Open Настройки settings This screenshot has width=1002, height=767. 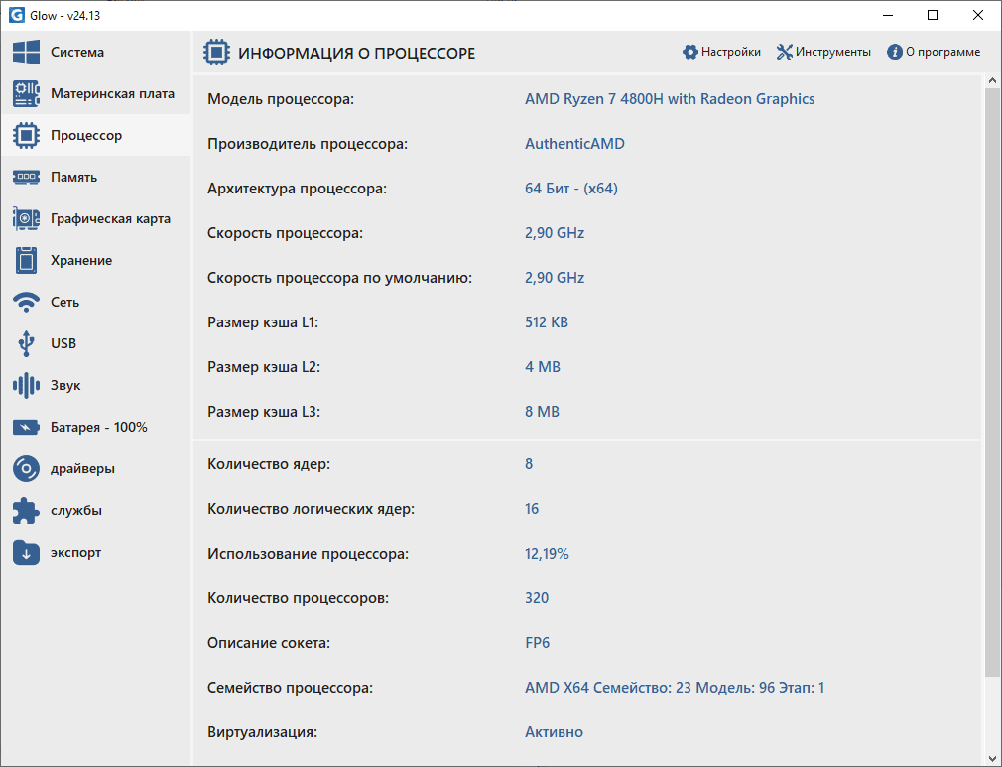[721, 53]
